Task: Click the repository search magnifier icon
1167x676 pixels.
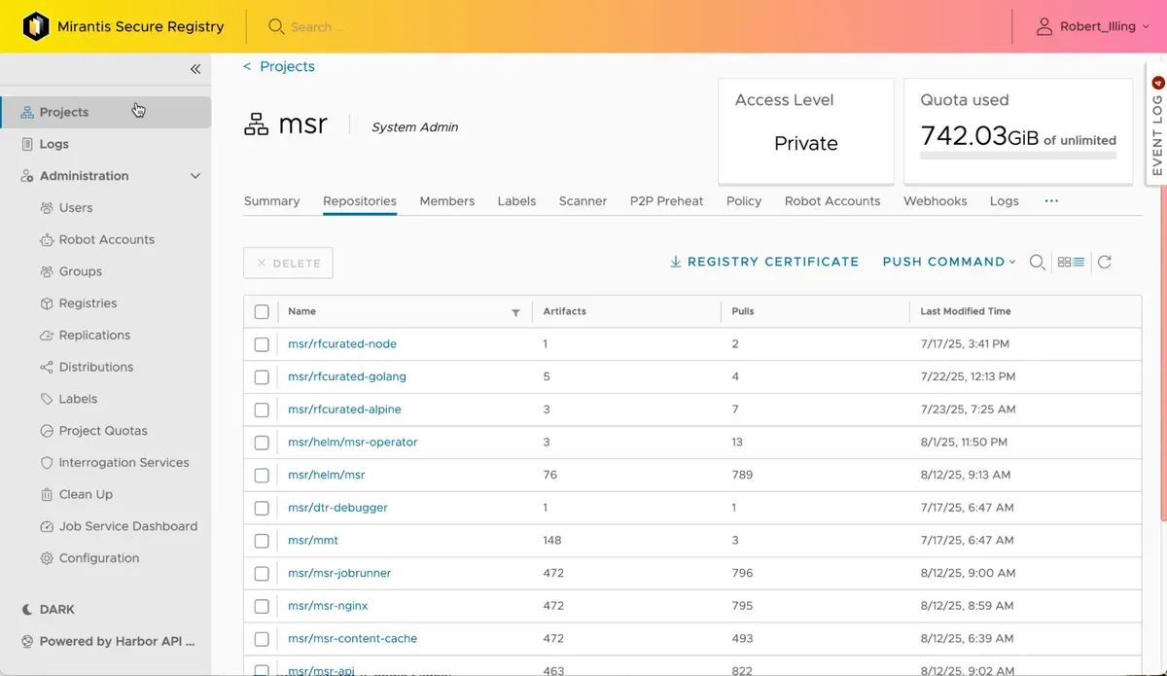Action: (1038, 262)
